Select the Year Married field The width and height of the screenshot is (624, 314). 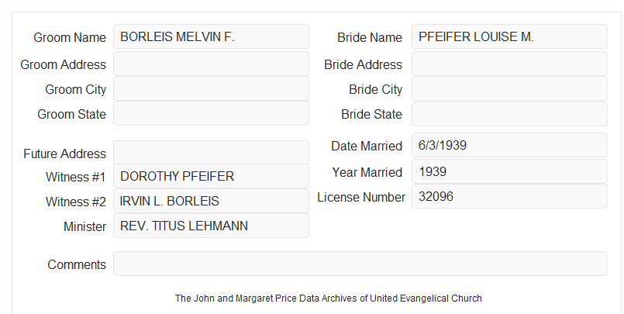(509, 171)
